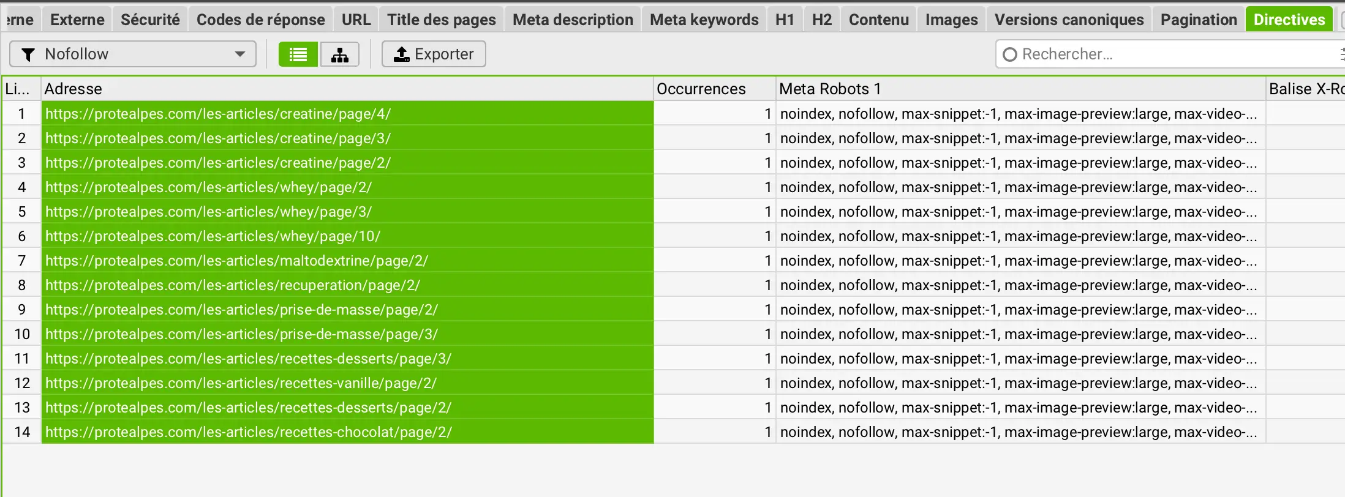Open the Nofollow filter dropdown

click(240, 54)
